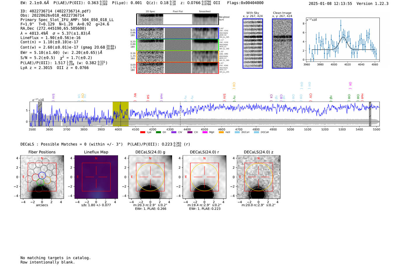Open the DECaLS z band image
Screen dimensions: 409x278
pyautogui.click(x=258, y=177)
